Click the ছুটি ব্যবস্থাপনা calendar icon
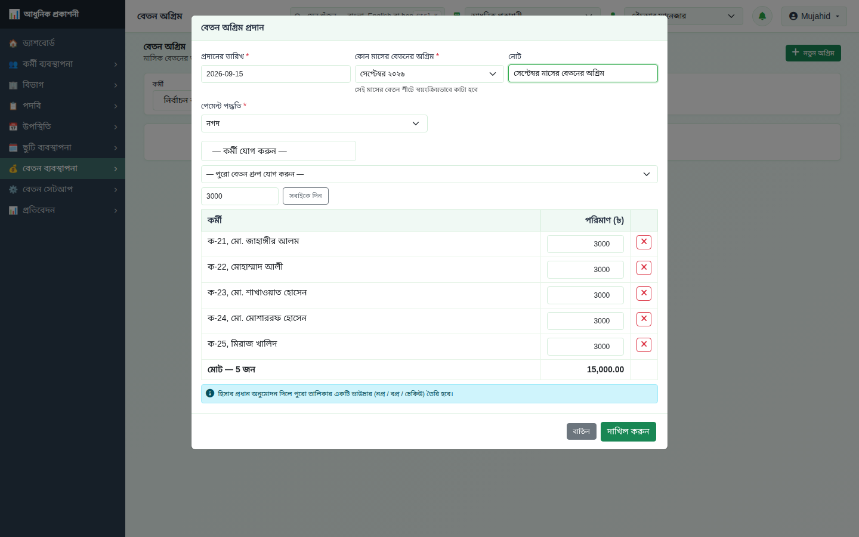 13,148
